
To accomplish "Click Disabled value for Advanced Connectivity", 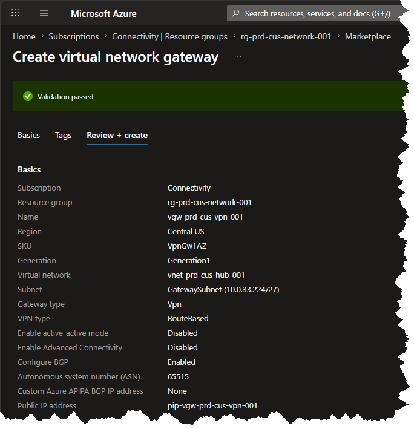I will tap(183, 347).
